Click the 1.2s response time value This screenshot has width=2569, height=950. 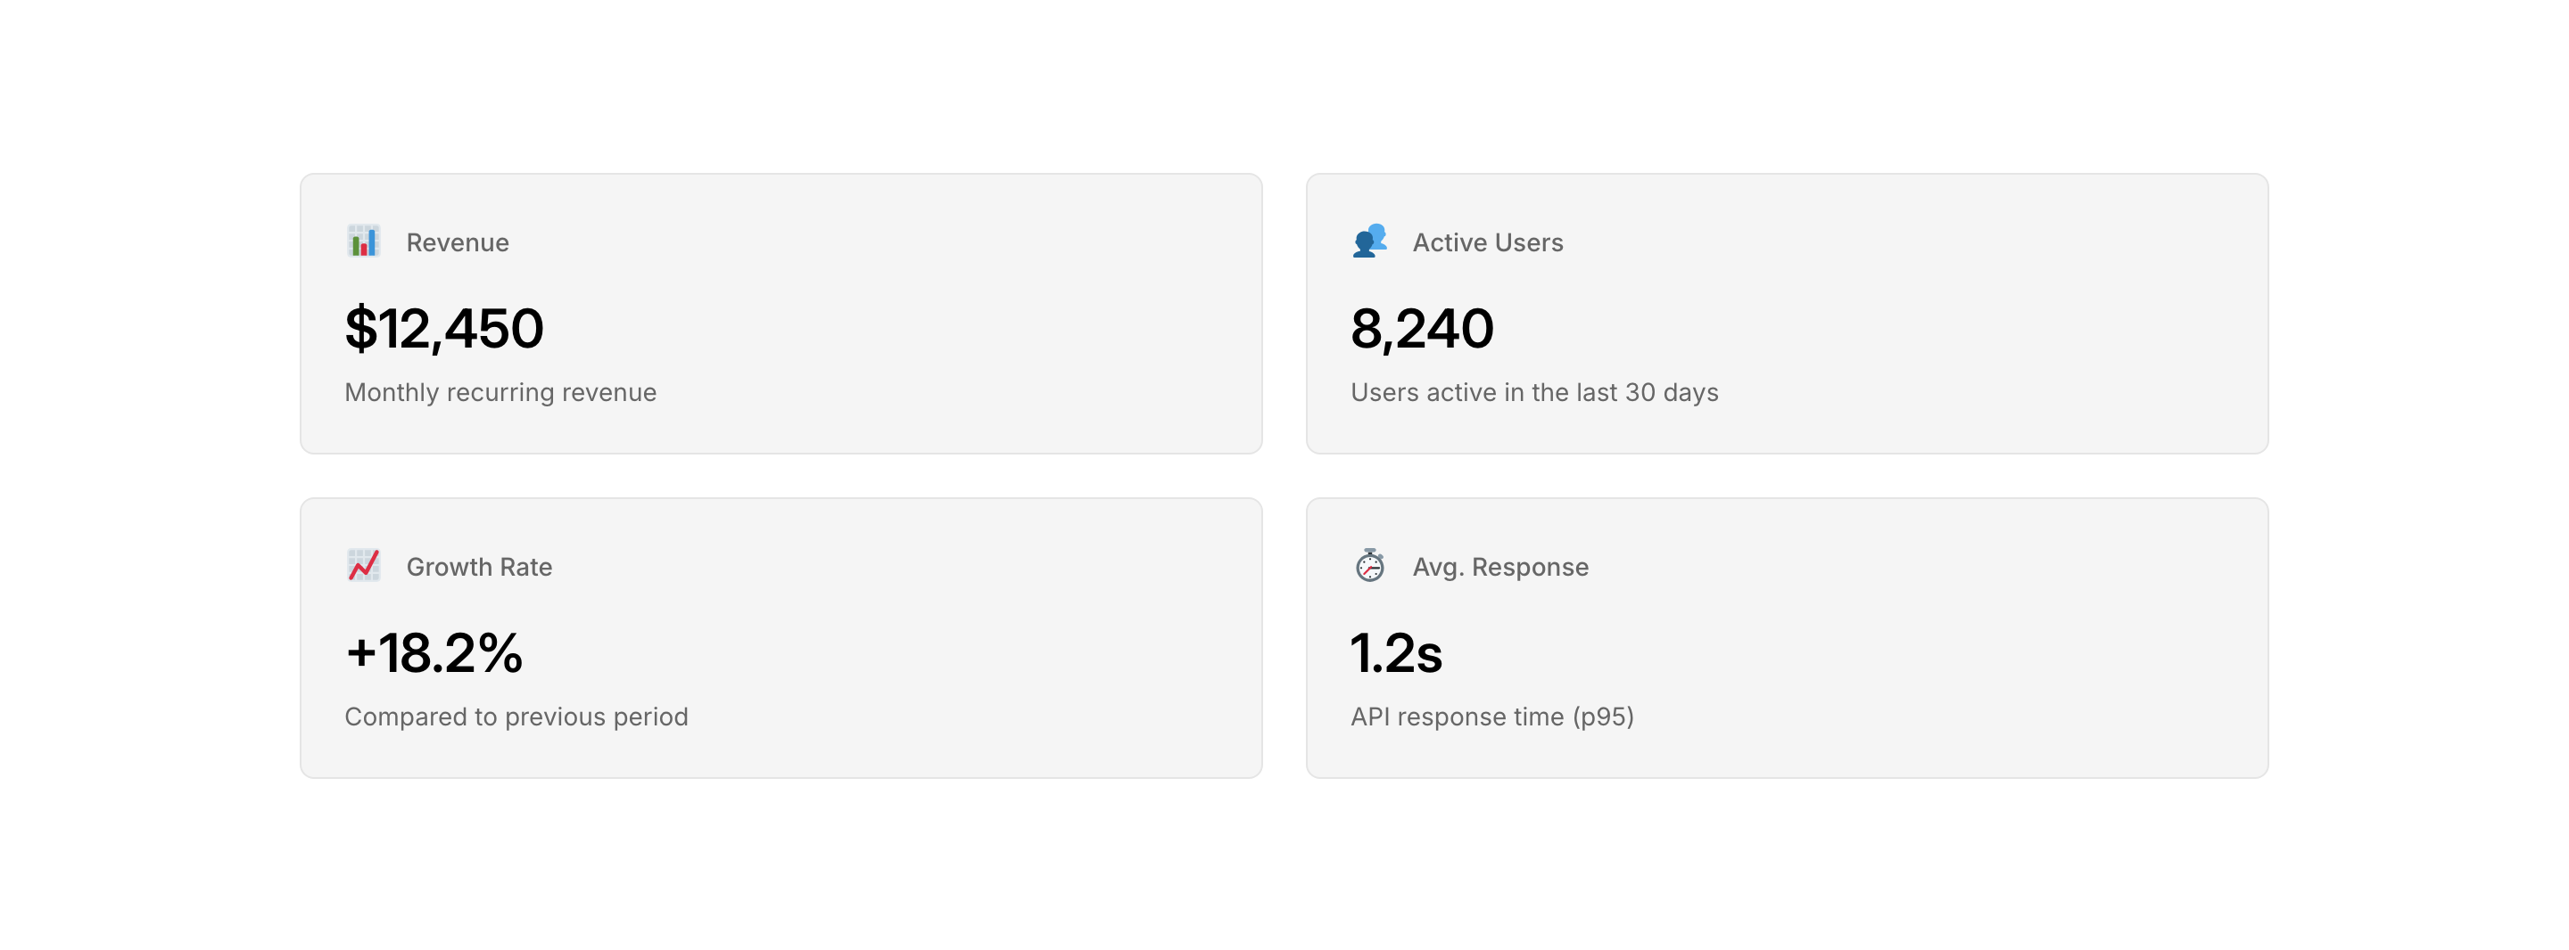pos(1395,653)
